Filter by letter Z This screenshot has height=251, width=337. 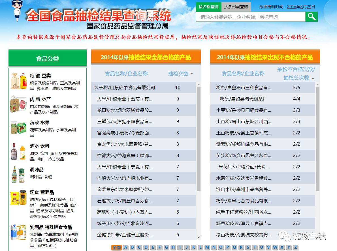296,247
